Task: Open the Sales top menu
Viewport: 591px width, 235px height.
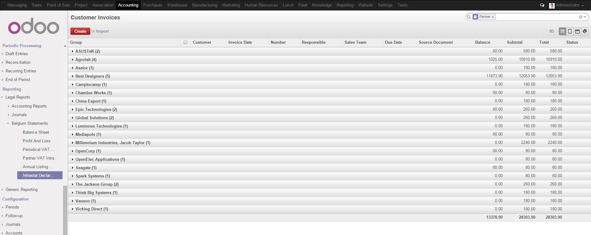Action: pyautogui.click(x=37, y=5)
